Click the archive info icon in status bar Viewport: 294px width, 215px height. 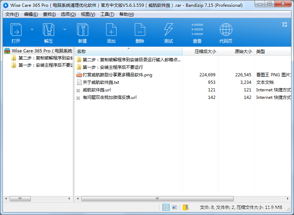[x=186, y=207]
